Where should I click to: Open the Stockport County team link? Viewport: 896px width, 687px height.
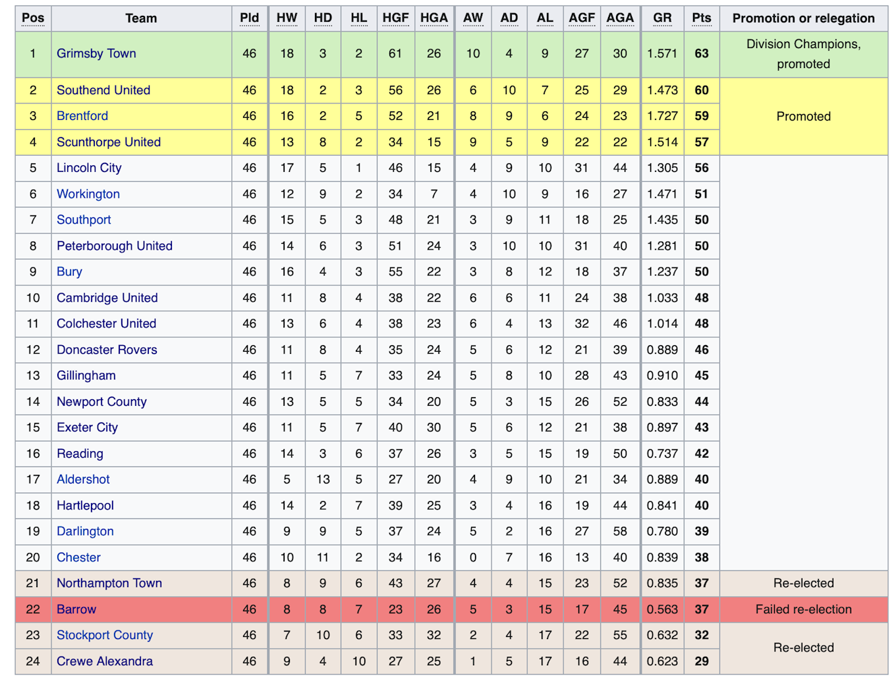coord(105,636)
